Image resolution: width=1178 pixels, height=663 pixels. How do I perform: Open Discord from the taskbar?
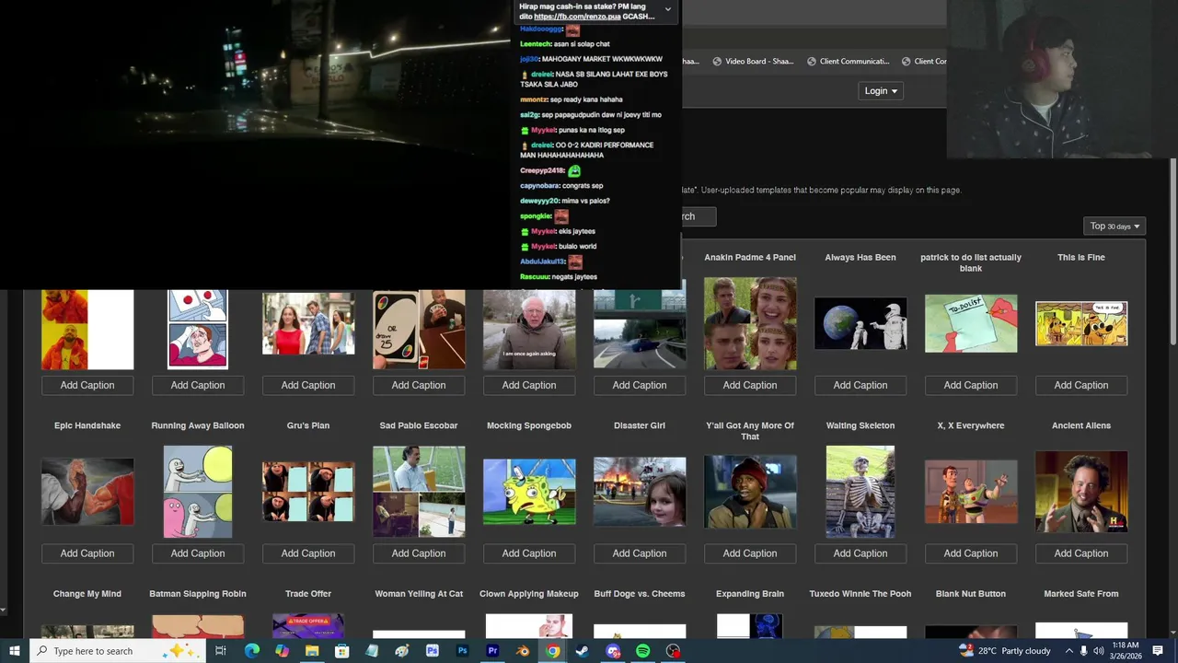(x=613, y=651)
